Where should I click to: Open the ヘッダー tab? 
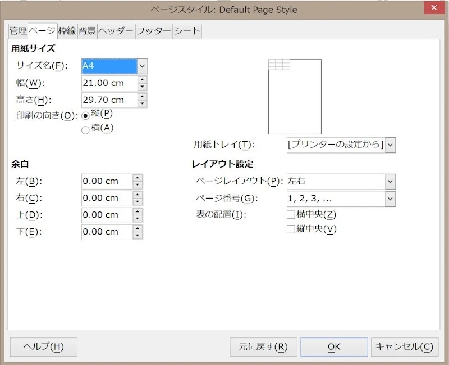(x=116, y=31)
